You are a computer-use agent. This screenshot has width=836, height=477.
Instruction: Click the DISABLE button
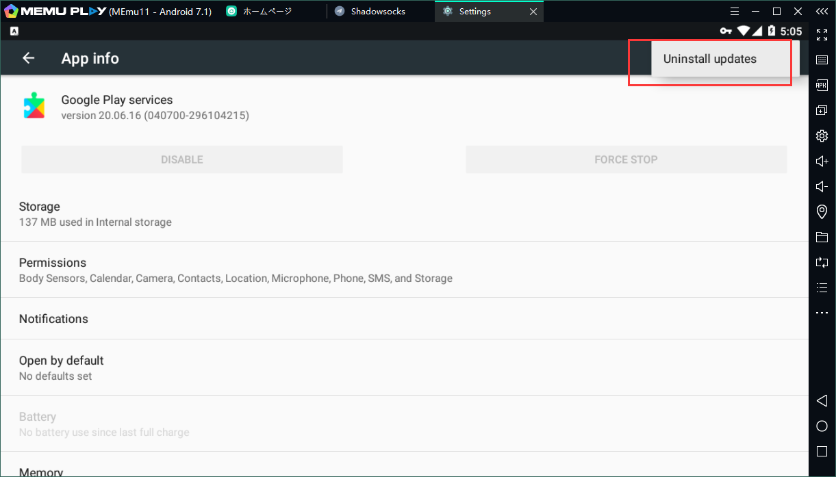pyautogui.click(x=181, y=159)
